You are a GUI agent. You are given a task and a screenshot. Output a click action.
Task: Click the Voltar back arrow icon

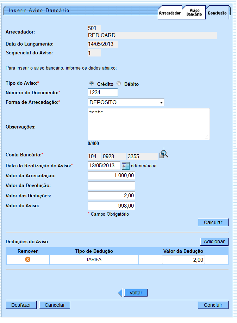[x=120, y=293]
